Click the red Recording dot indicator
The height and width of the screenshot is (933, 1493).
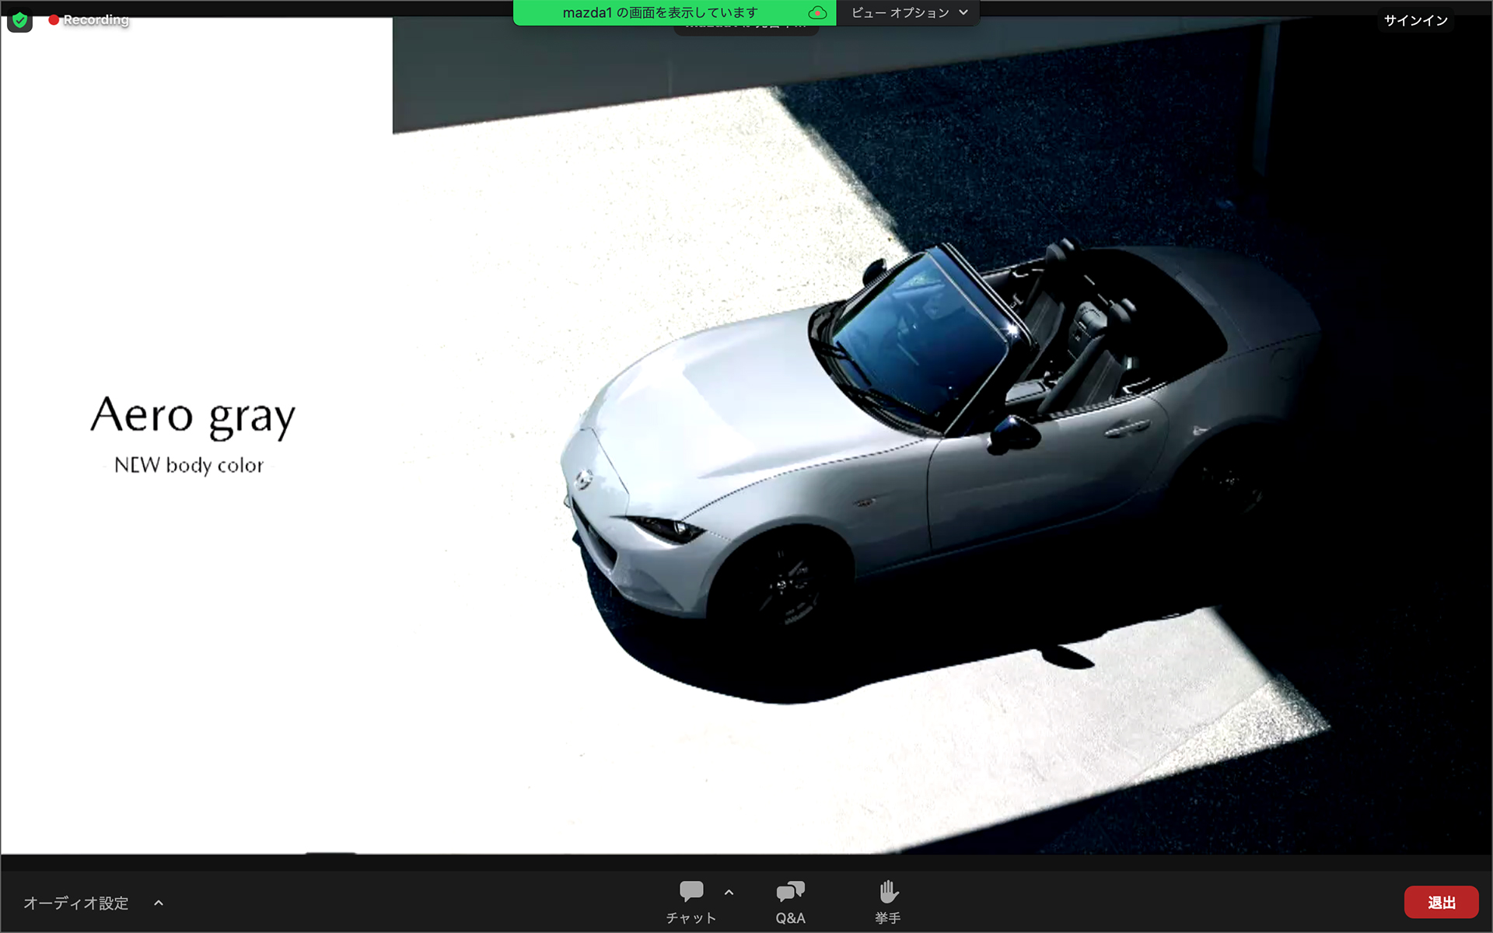54,19
